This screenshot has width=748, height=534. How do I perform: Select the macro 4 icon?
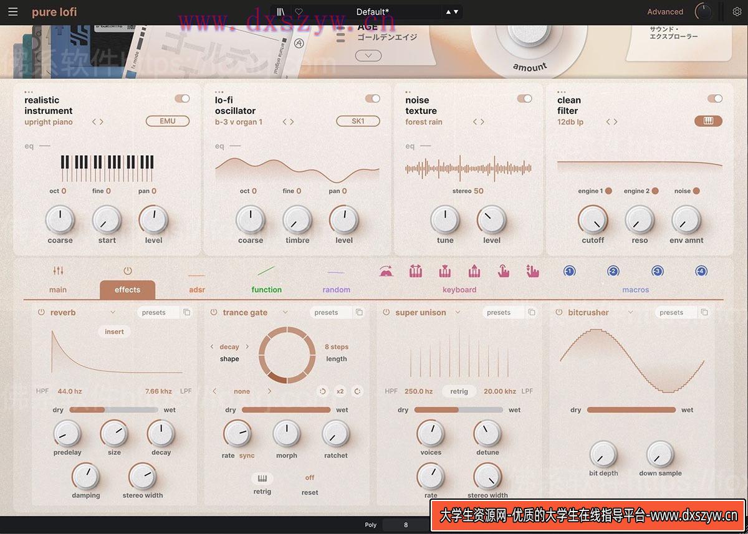(701, 271)
